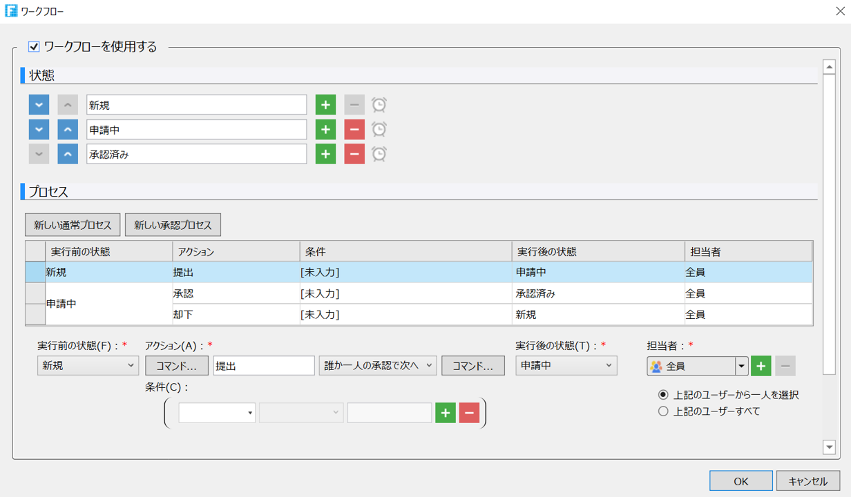Select the 上記のユーザーすべて radio option
Viewport: 851px width, 497px height.
click(663, 411)
